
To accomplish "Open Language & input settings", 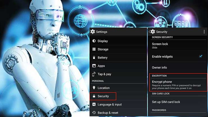I will click(118, 104).
